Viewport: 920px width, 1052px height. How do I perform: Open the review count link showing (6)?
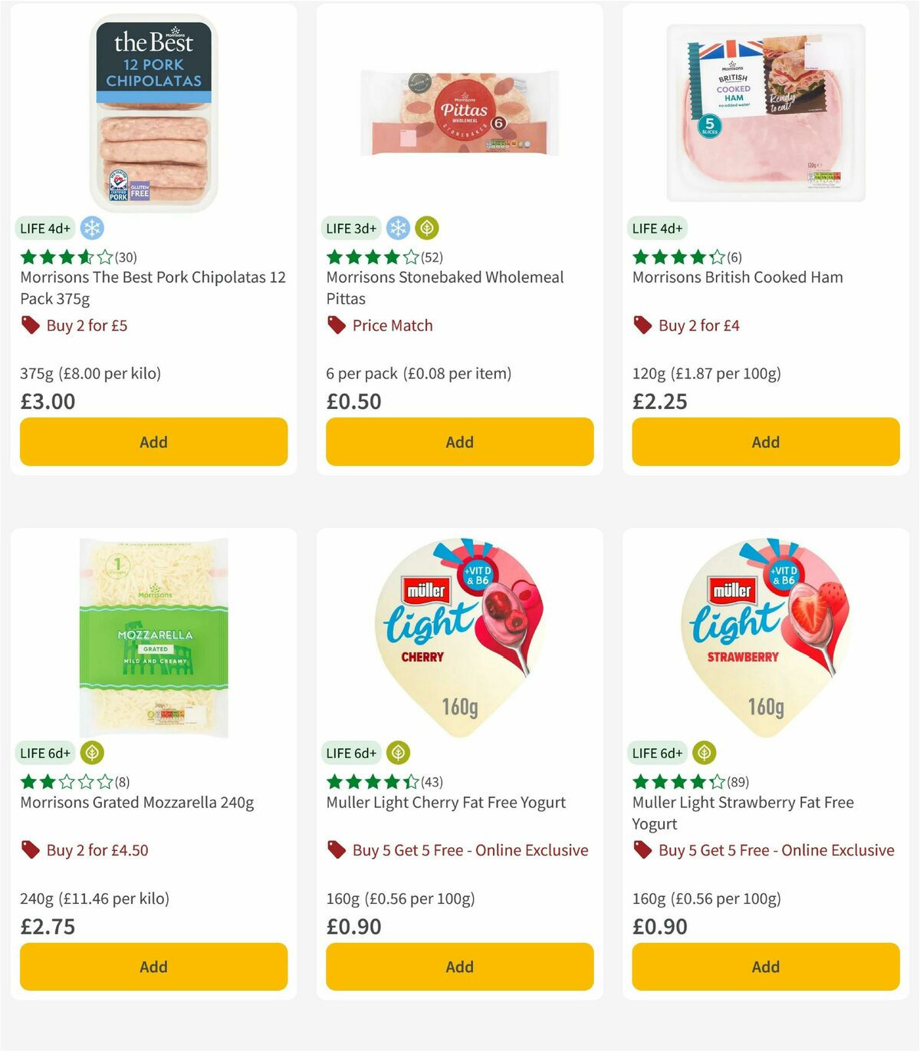(734, 257)
